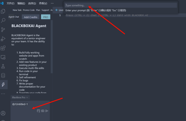Click line number 1 in the gutter

60,15
